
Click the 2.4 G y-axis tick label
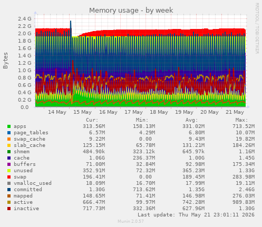pyautogui.click(x=25, y=19)
